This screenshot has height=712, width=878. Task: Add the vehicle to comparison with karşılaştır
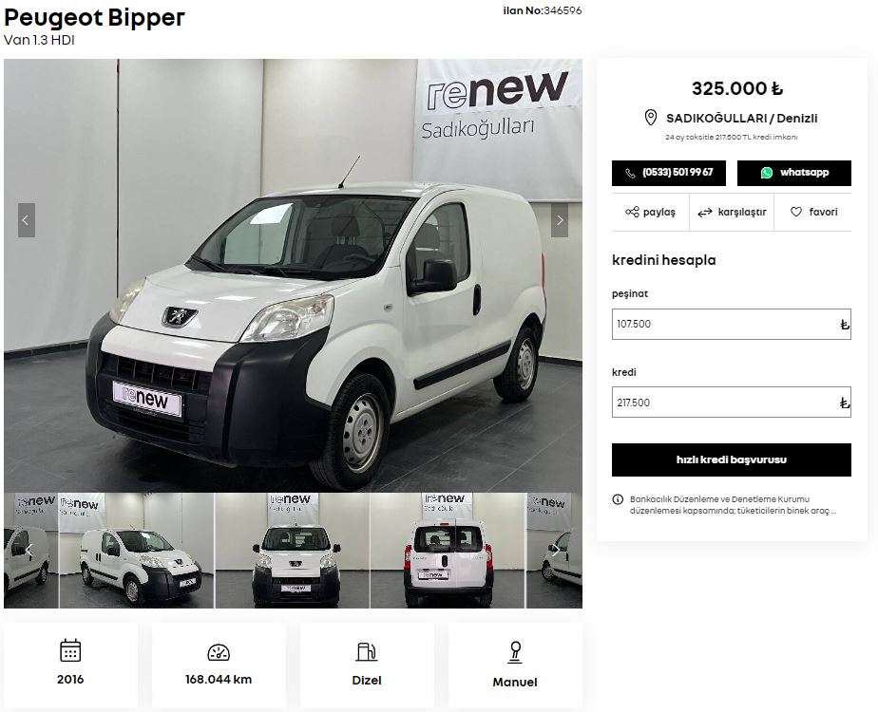coord(732,212)
